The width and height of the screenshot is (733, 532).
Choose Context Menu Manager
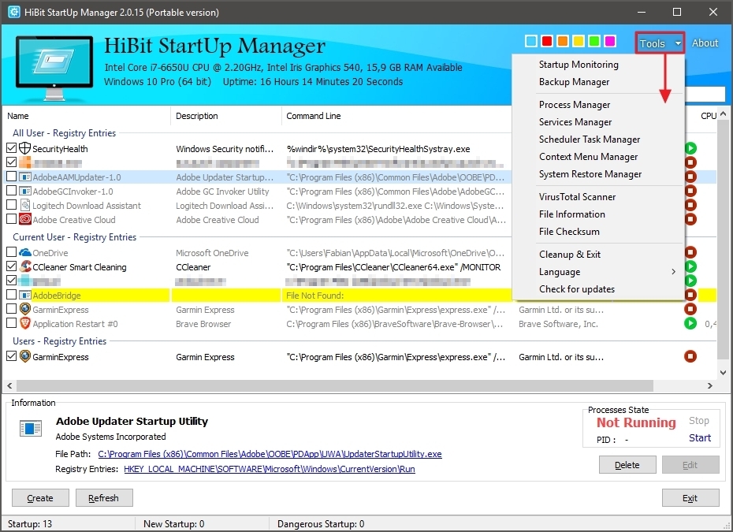(x=598, y=157)
